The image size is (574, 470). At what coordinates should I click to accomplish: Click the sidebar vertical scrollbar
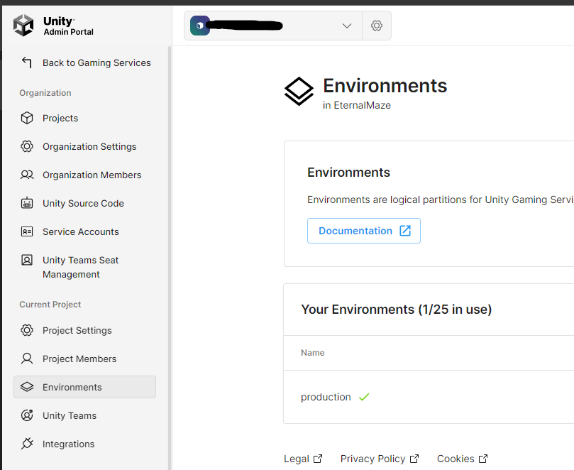coord(170,256)
